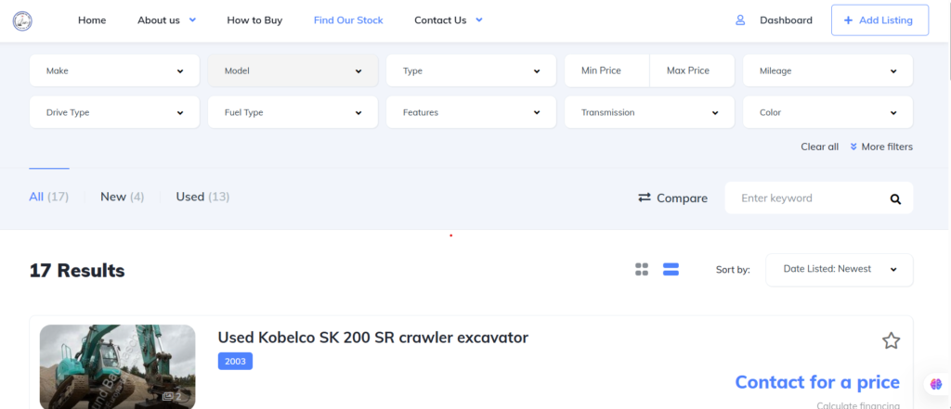Click the search magnifier icon
The width and height of the screenshot is (951, 409).
coord(895,198)
